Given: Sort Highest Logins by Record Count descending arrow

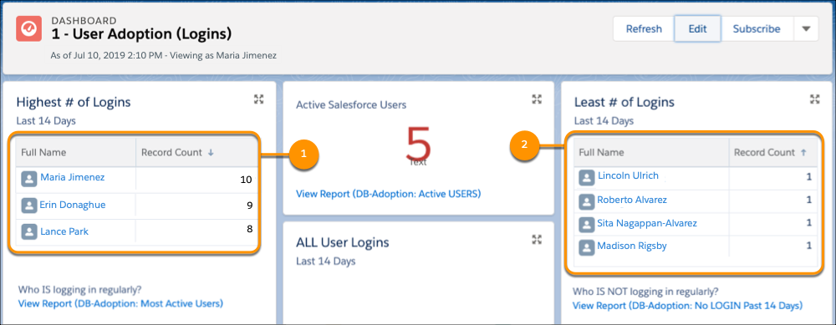Looking at the screenshot, I should pos(211,153).
